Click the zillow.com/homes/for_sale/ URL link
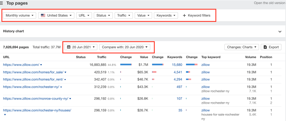 [33, 72]
